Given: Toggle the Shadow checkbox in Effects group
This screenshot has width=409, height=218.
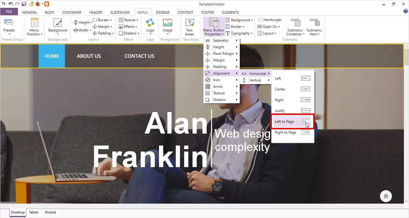Looking at the screenshot, I should click(121, 33).
